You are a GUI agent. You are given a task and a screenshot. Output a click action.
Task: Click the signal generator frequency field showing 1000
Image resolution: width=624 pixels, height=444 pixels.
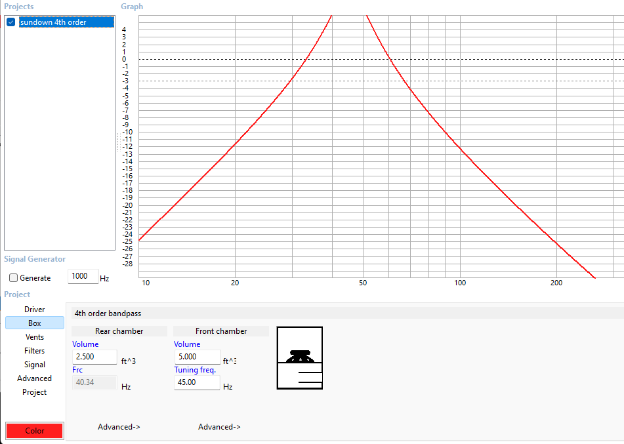click(83, 276)
